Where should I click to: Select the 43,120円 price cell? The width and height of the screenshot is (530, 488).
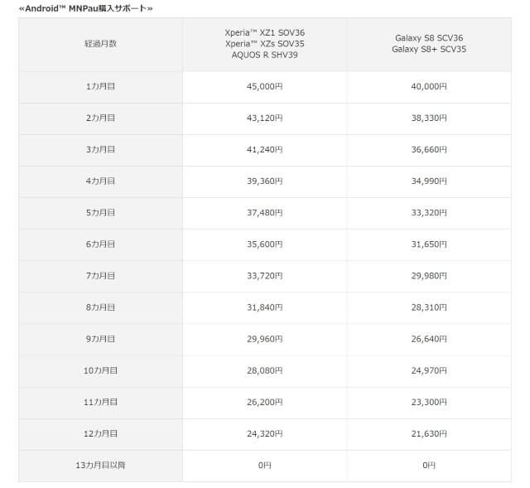pos(265,118)
